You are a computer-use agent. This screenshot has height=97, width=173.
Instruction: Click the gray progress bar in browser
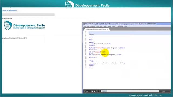pyautogui.click(x=28, y=15)
